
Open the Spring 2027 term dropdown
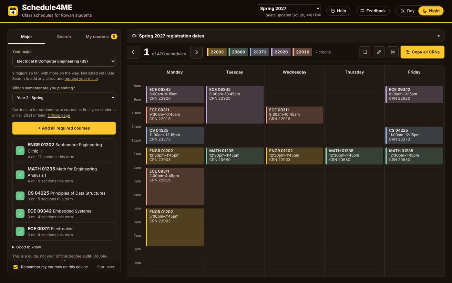pos(289,8)
